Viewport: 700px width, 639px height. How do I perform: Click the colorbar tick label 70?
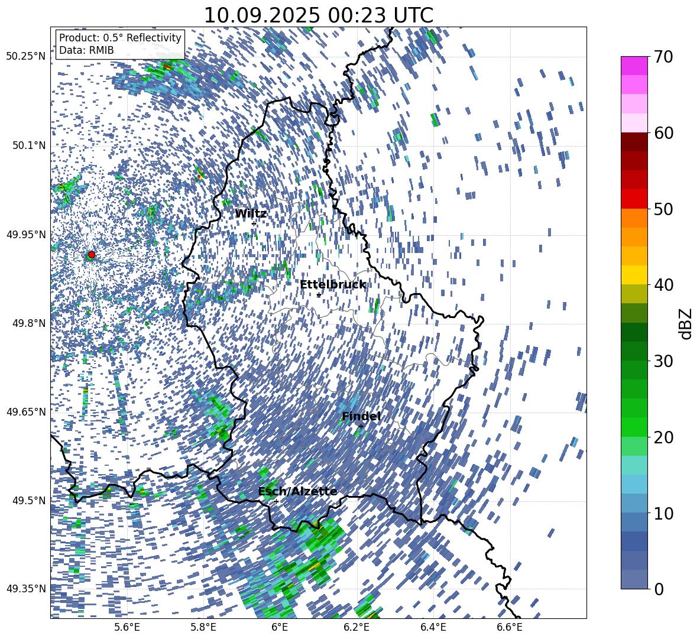click(x=664, y=57)
